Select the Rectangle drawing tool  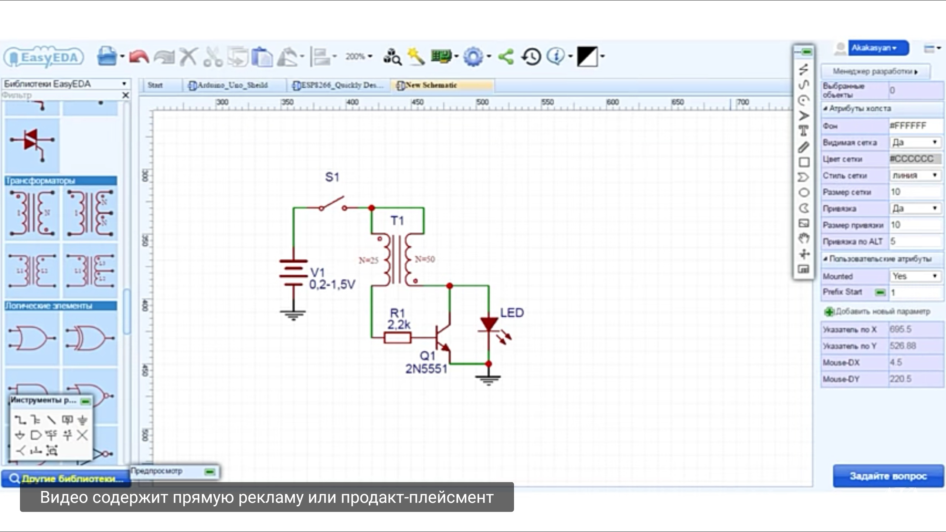804,162
